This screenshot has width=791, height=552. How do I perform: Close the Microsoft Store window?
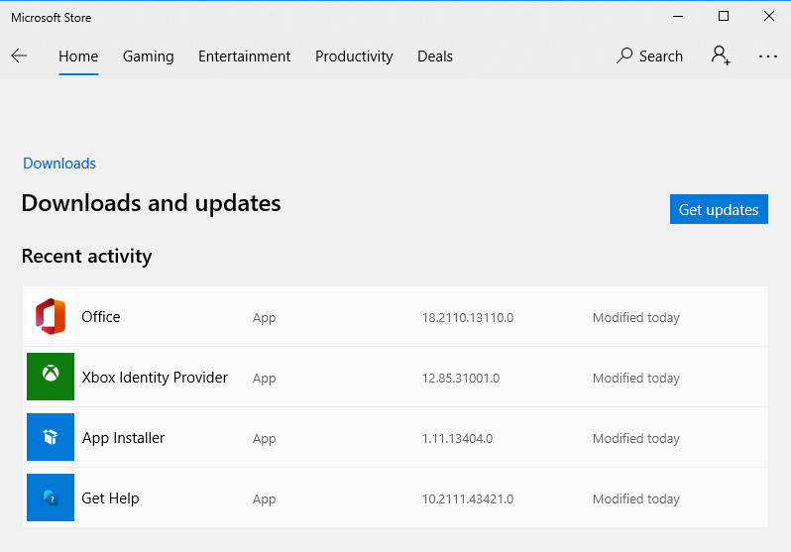click(769, 17)
